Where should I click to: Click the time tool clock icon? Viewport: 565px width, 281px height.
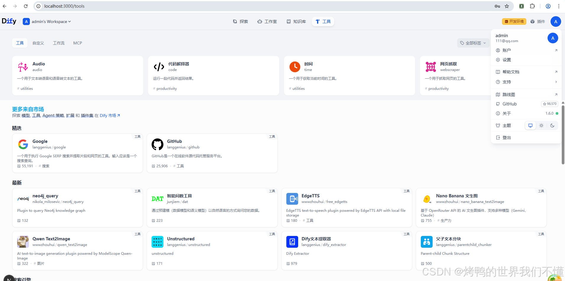point(295,67)
